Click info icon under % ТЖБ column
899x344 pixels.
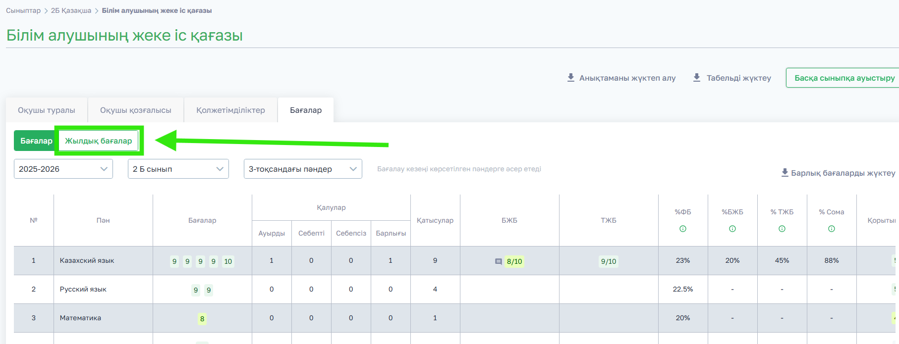click(782, 229)
